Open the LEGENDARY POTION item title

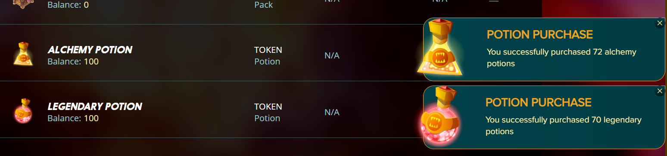tap(95, 107)
